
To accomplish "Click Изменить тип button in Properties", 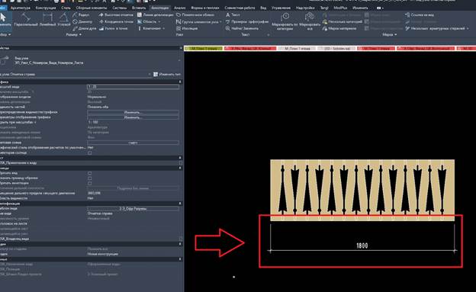I will (x=167, y=75).
